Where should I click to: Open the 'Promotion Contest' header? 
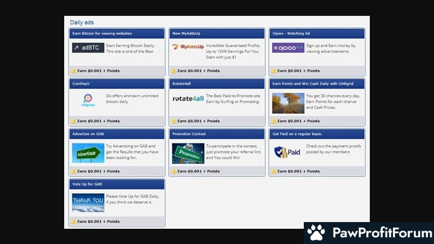tap(217, 134)
